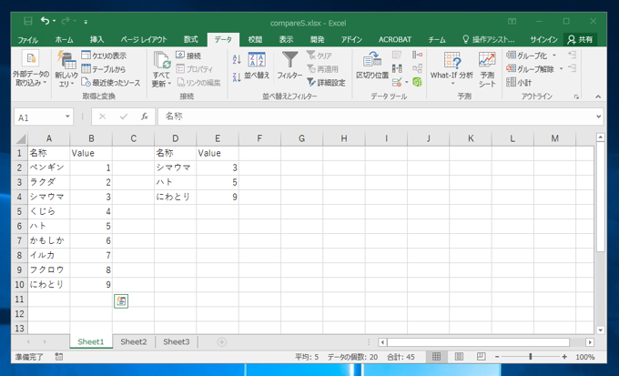Open Text to Columns (区切り位置)
This screenshot has width=619, height=376.
[x=372, y=66]
